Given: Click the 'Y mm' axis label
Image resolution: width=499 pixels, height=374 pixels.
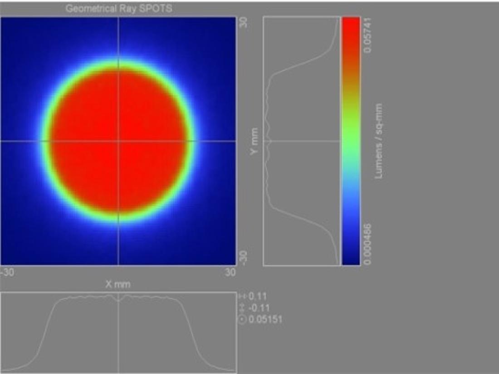Looking at the screenshot, I should point(254,141).
